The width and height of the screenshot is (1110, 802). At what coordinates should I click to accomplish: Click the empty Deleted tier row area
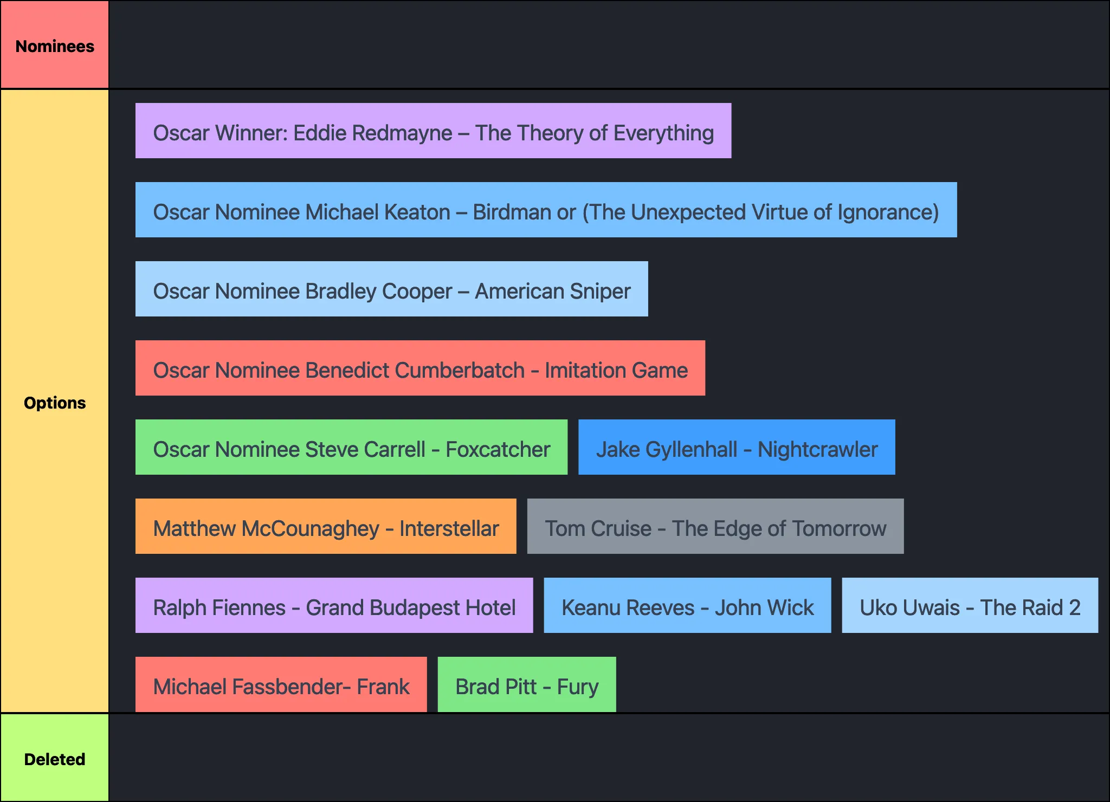pyautogui.click(x=609, y=758)
